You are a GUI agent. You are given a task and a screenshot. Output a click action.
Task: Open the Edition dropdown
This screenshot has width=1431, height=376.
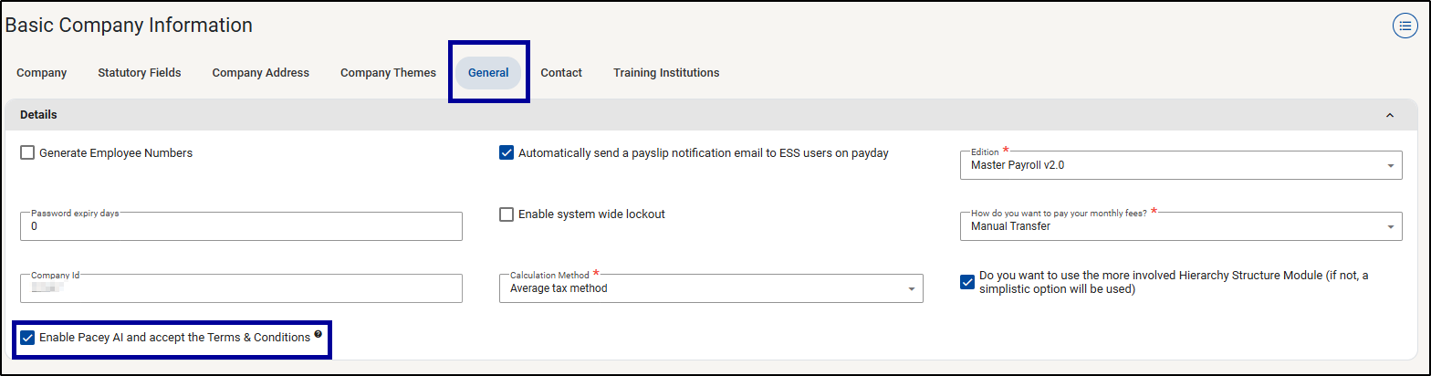[x=1180, y=165]
